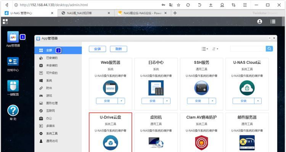Image resolution: width=286 pixels, height=152 pixels.
Task: Install the SSH服务 app
Action: [x=198, y=101]
